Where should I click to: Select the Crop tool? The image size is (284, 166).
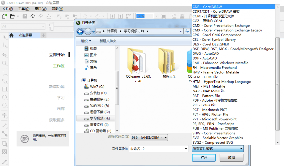[4, 55]
